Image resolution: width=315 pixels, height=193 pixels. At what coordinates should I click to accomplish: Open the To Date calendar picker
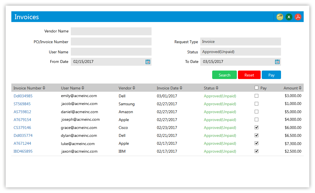pos(277,62)
